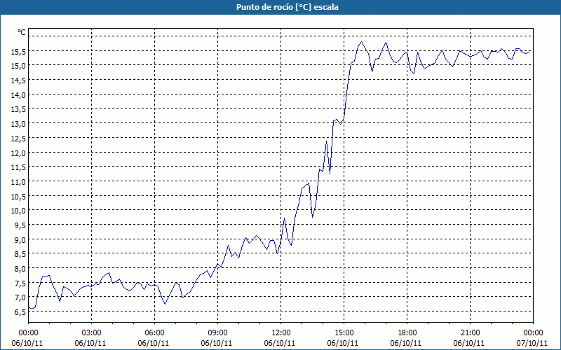Click the 00:00 time label above 06/10/11
Screen dimensions: 561x350
pyautogui.click(x=28, y=333)
